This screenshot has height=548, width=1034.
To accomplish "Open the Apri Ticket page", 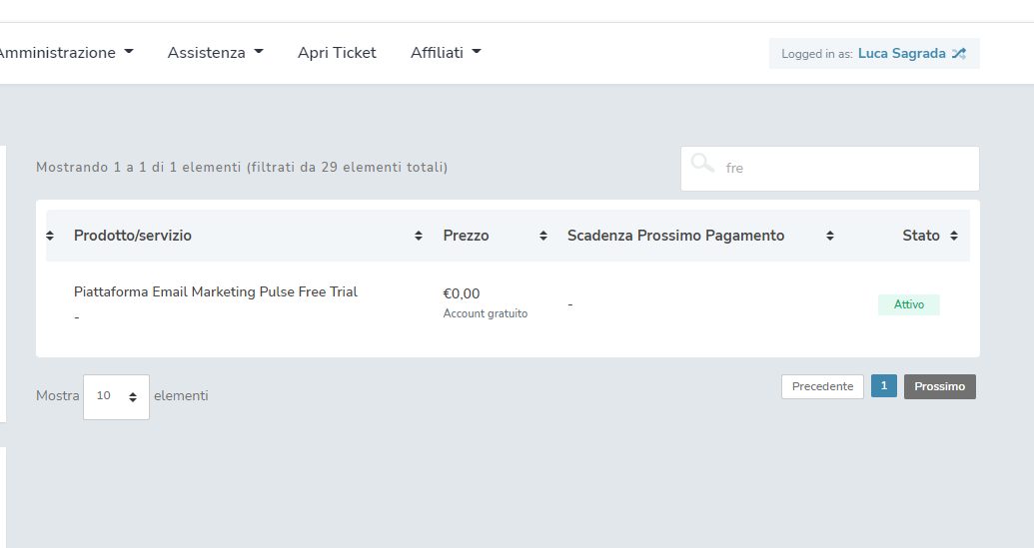I will point(337,53).
